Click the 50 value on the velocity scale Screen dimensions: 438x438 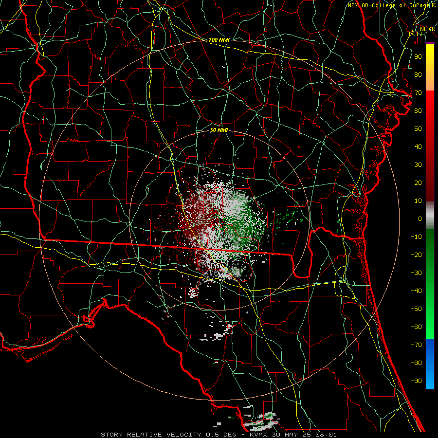418,129
